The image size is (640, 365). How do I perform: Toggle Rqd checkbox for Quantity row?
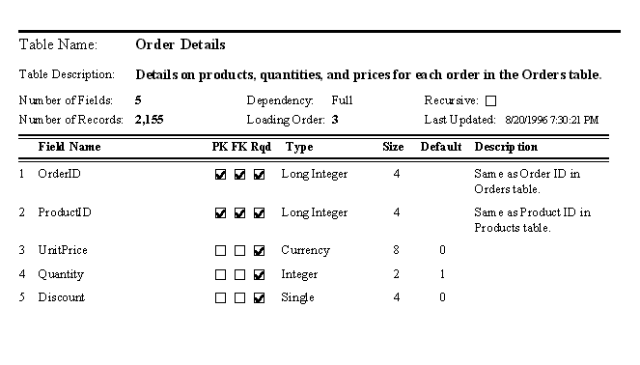click(259, 275)
